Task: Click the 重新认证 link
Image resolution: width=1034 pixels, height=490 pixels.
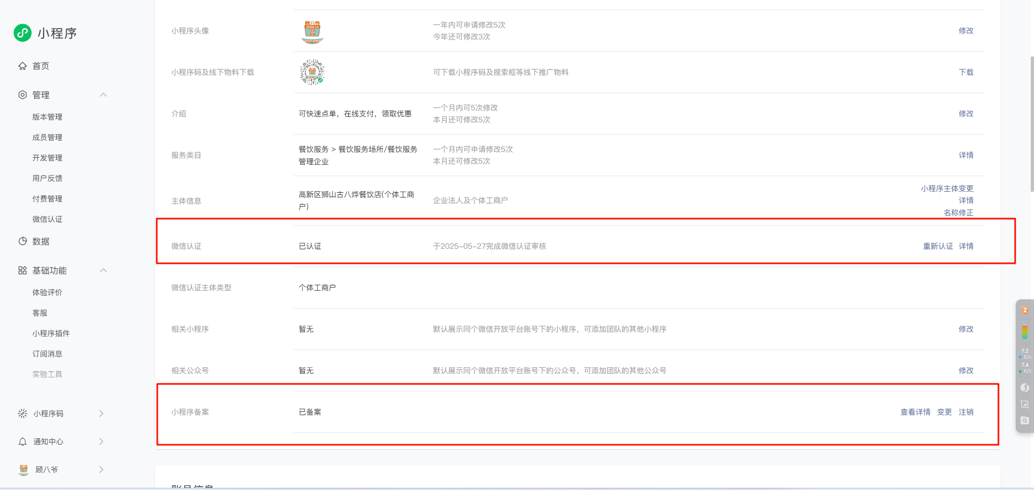Action: pos(938,246)
